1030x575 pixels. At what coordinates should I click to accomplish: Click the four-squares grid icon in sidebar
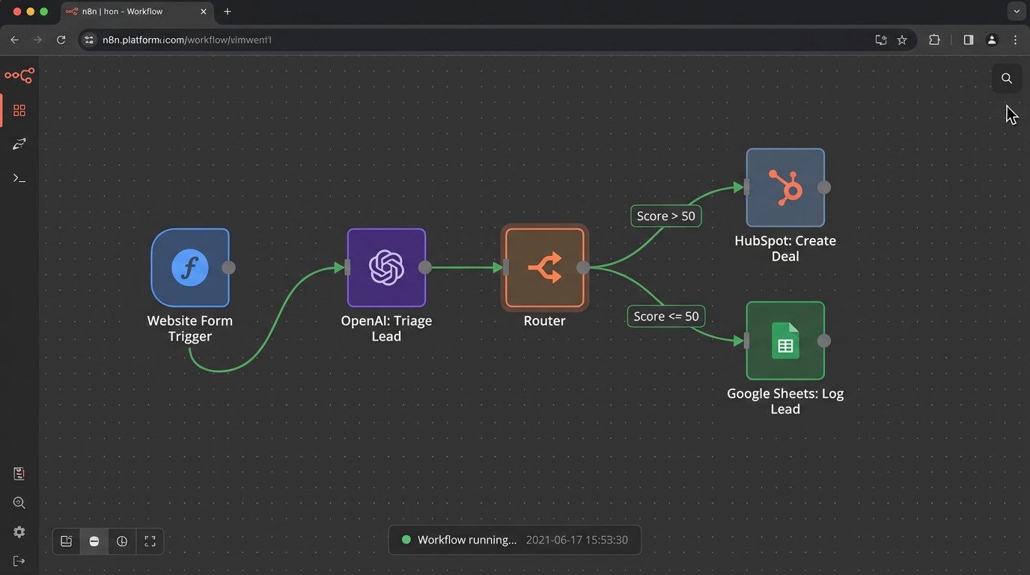pyautogui.click(x=19, y=111)
